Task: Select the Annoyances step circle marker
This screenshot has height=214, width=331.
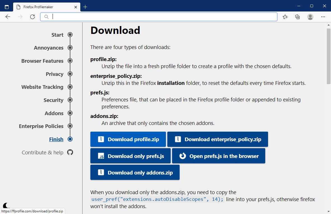Action: pyautogui.click(x=70, y=48)
